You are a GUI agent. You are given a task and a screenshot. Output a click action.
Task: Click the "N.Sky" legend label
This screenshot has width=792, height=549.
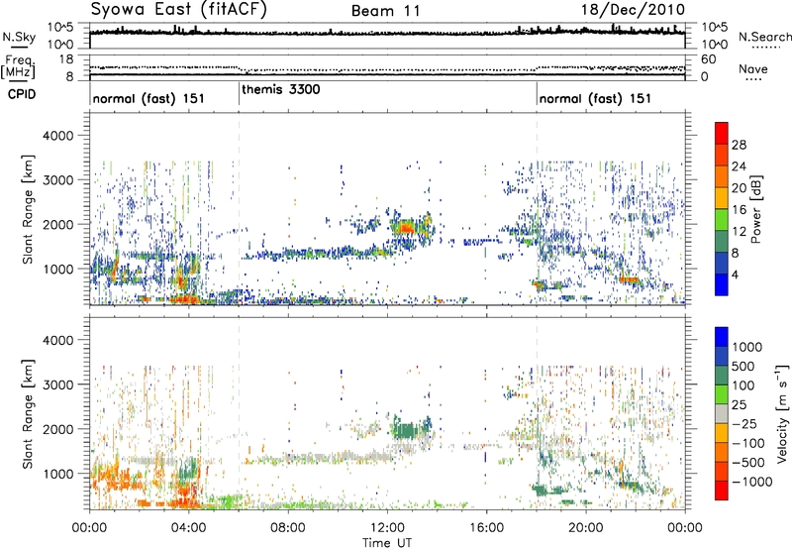click(19, 37)
